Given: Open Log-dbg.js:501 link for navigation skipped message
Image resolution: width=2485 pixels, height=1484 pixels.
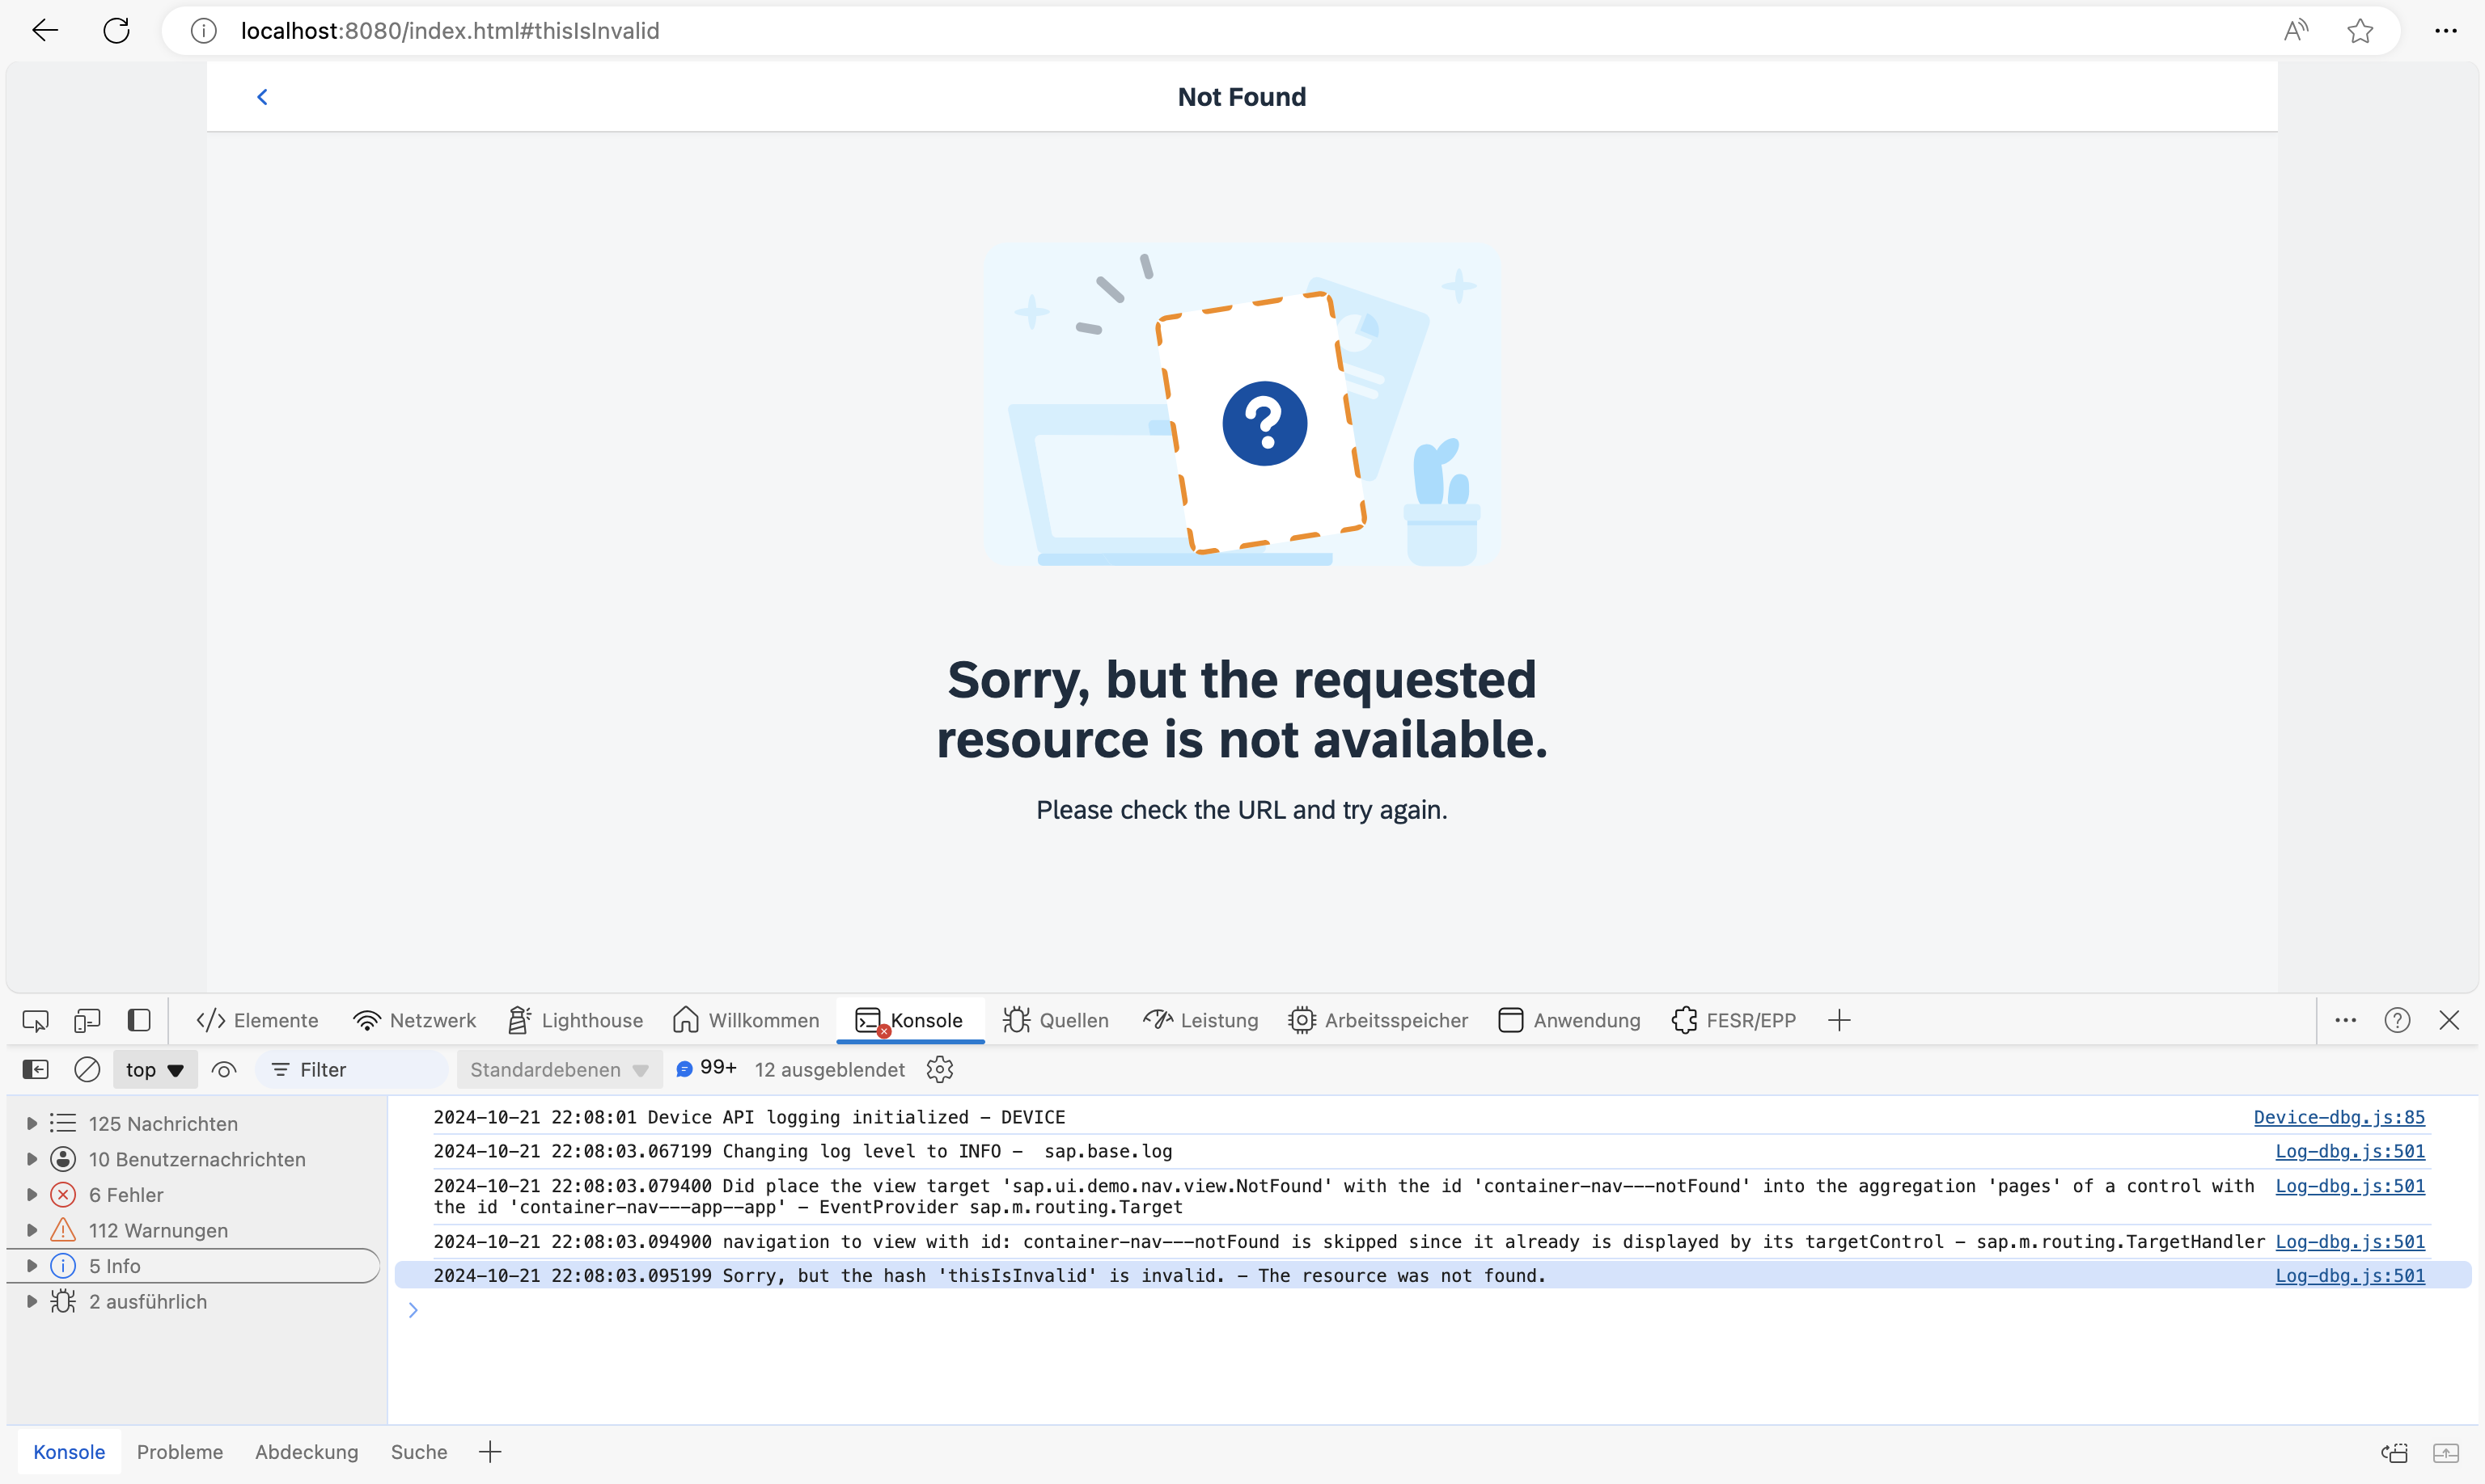Looking at the screenshot, I should (2350, 1242).
